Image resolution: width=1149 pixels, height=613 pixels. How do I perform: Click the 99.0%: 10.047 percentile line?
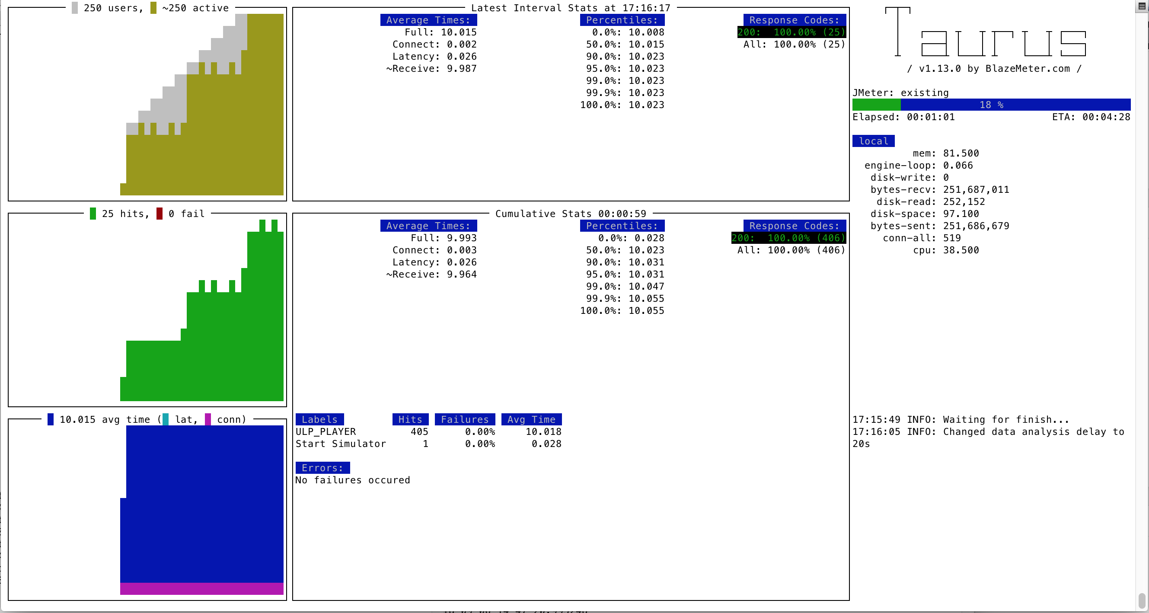pos(625,287)
